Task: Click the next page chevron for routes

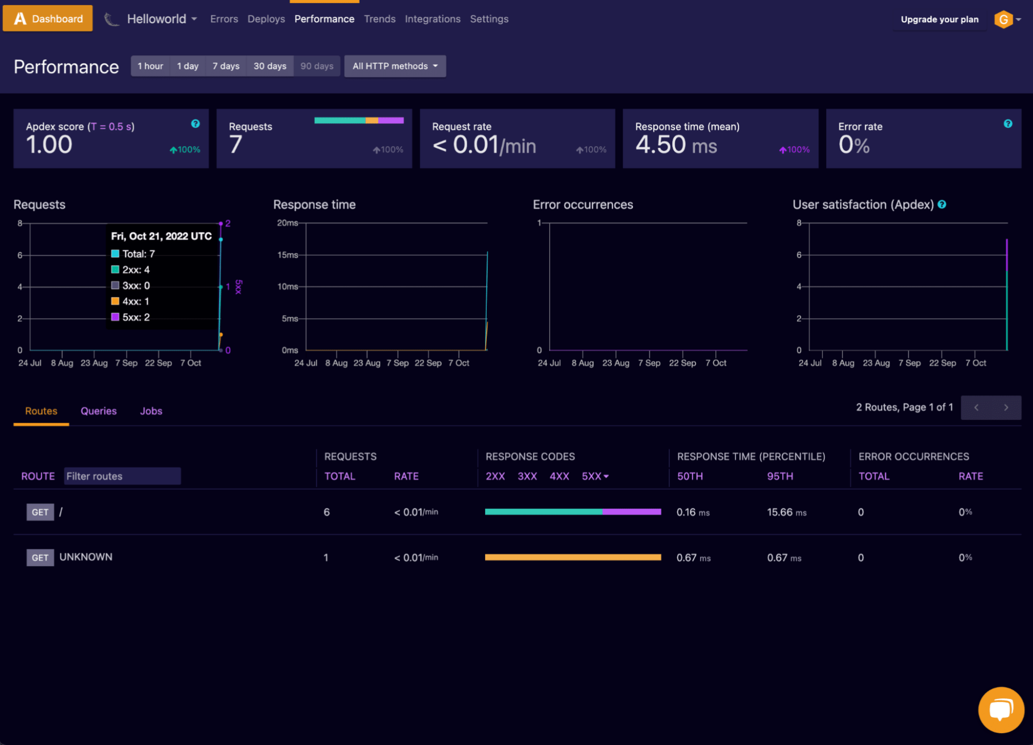Action: [1006, 407]
